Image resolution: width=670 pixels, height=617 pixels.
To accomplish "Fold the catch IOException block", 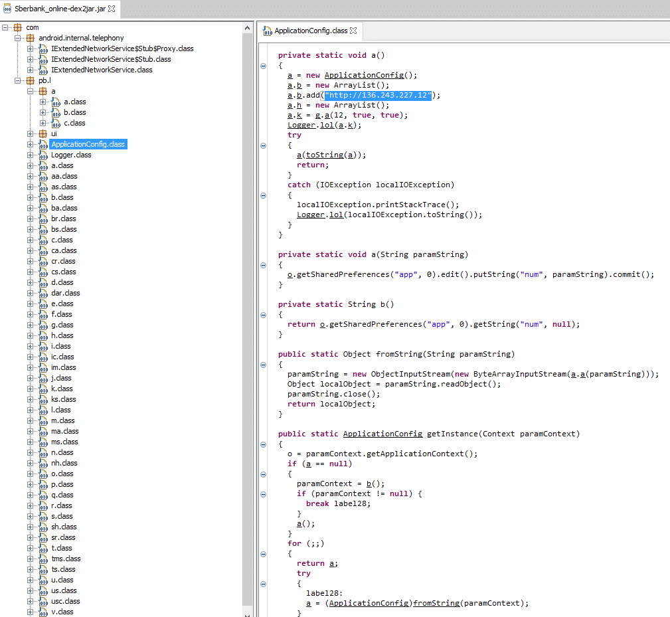I will pyautogui.click(x=263, y=195).
